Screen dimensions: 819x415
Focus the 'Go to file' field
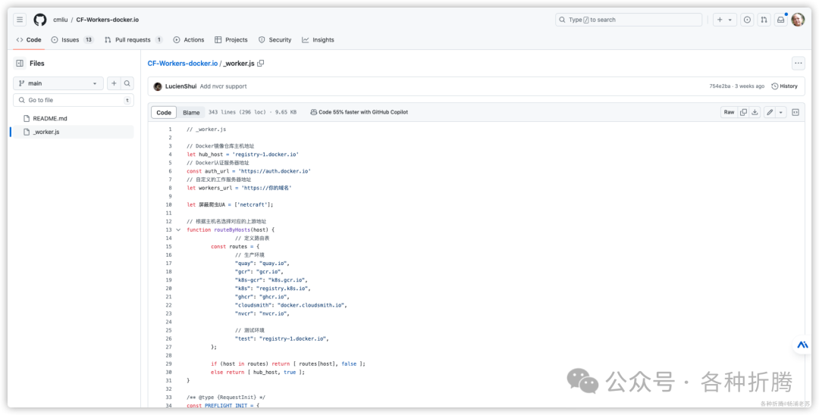coord(74,100)
